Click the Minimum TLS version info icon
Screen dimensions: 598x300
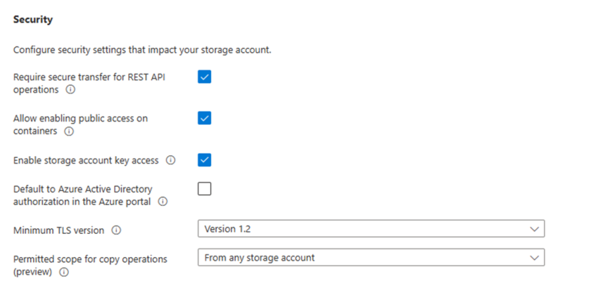click(x=116, y=230)
